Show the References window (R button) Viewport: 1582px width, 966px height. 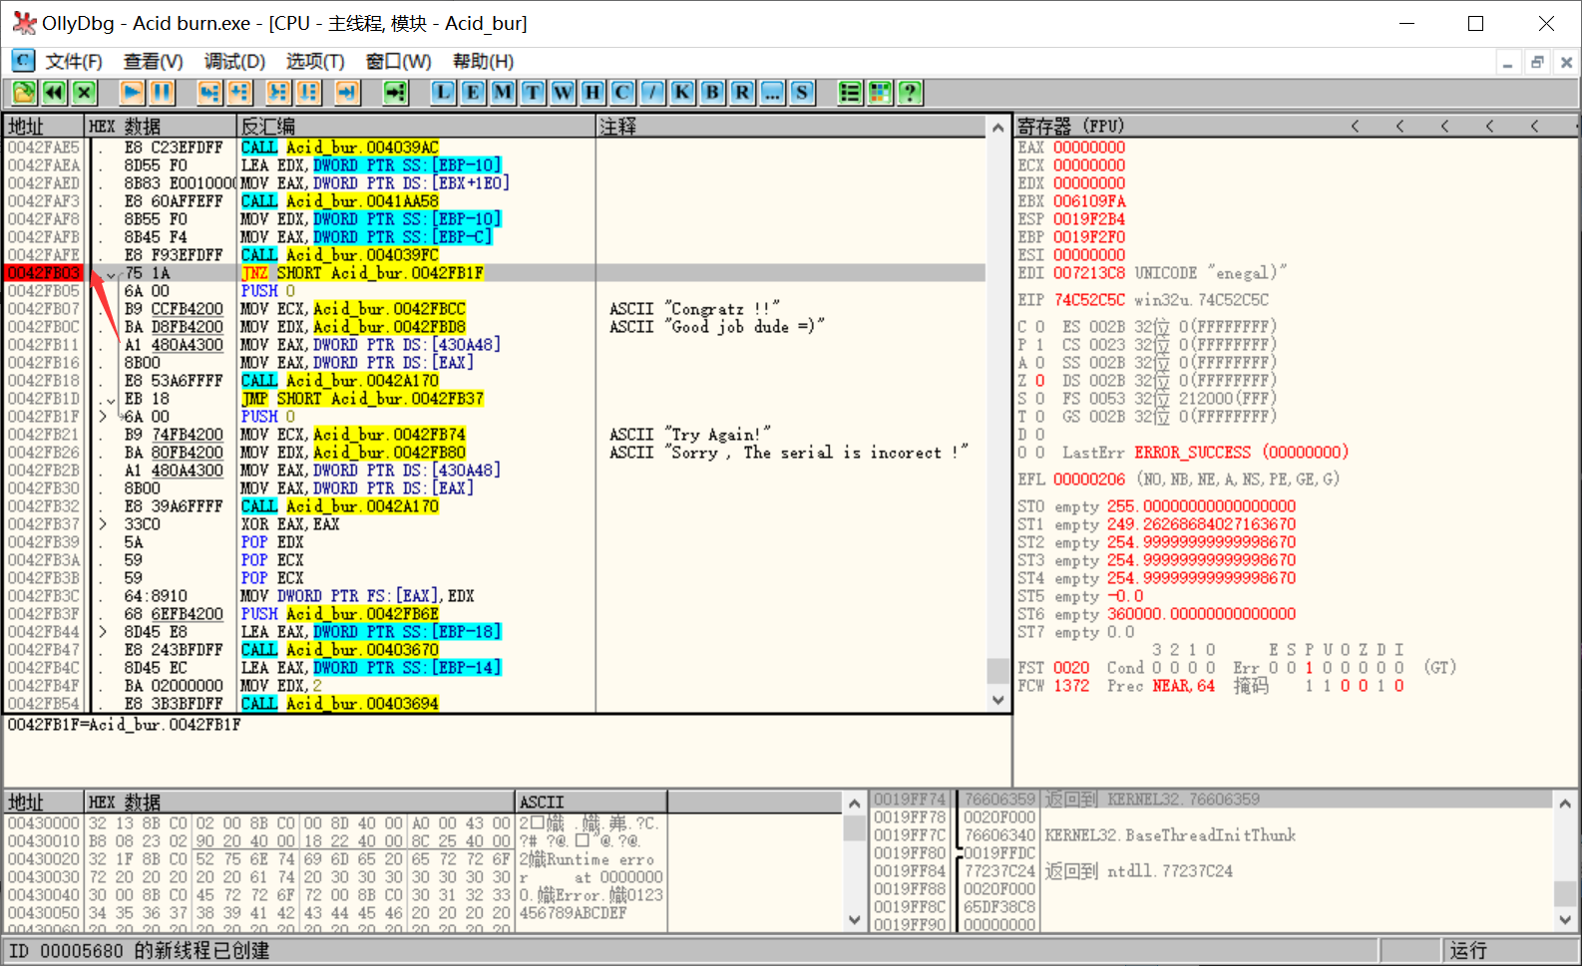pos(742,93)
